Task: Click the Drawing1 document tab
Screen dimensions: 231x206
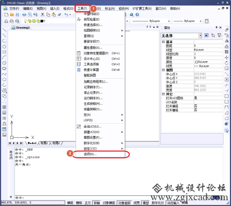Action: (21, 27)
